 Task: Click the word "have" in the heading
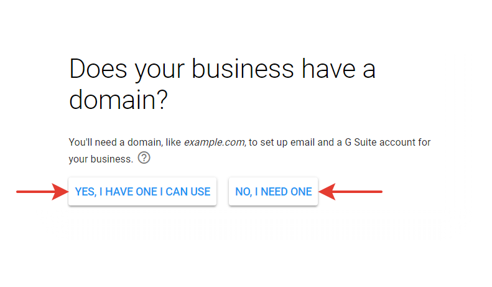tap(328, 69)
